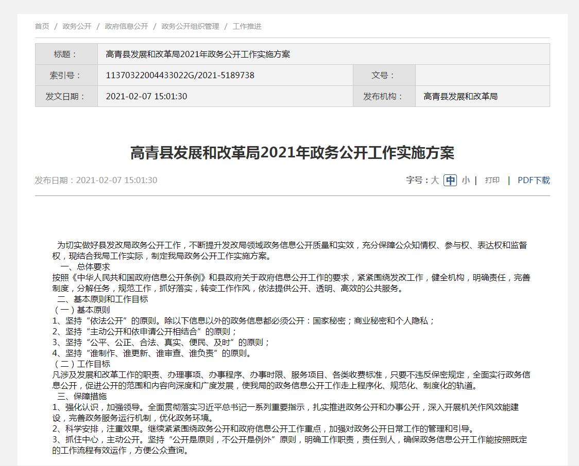Click the empty 文号 value cell
The height and width of the screenshot is (466, 579).
tap(482, 75)
